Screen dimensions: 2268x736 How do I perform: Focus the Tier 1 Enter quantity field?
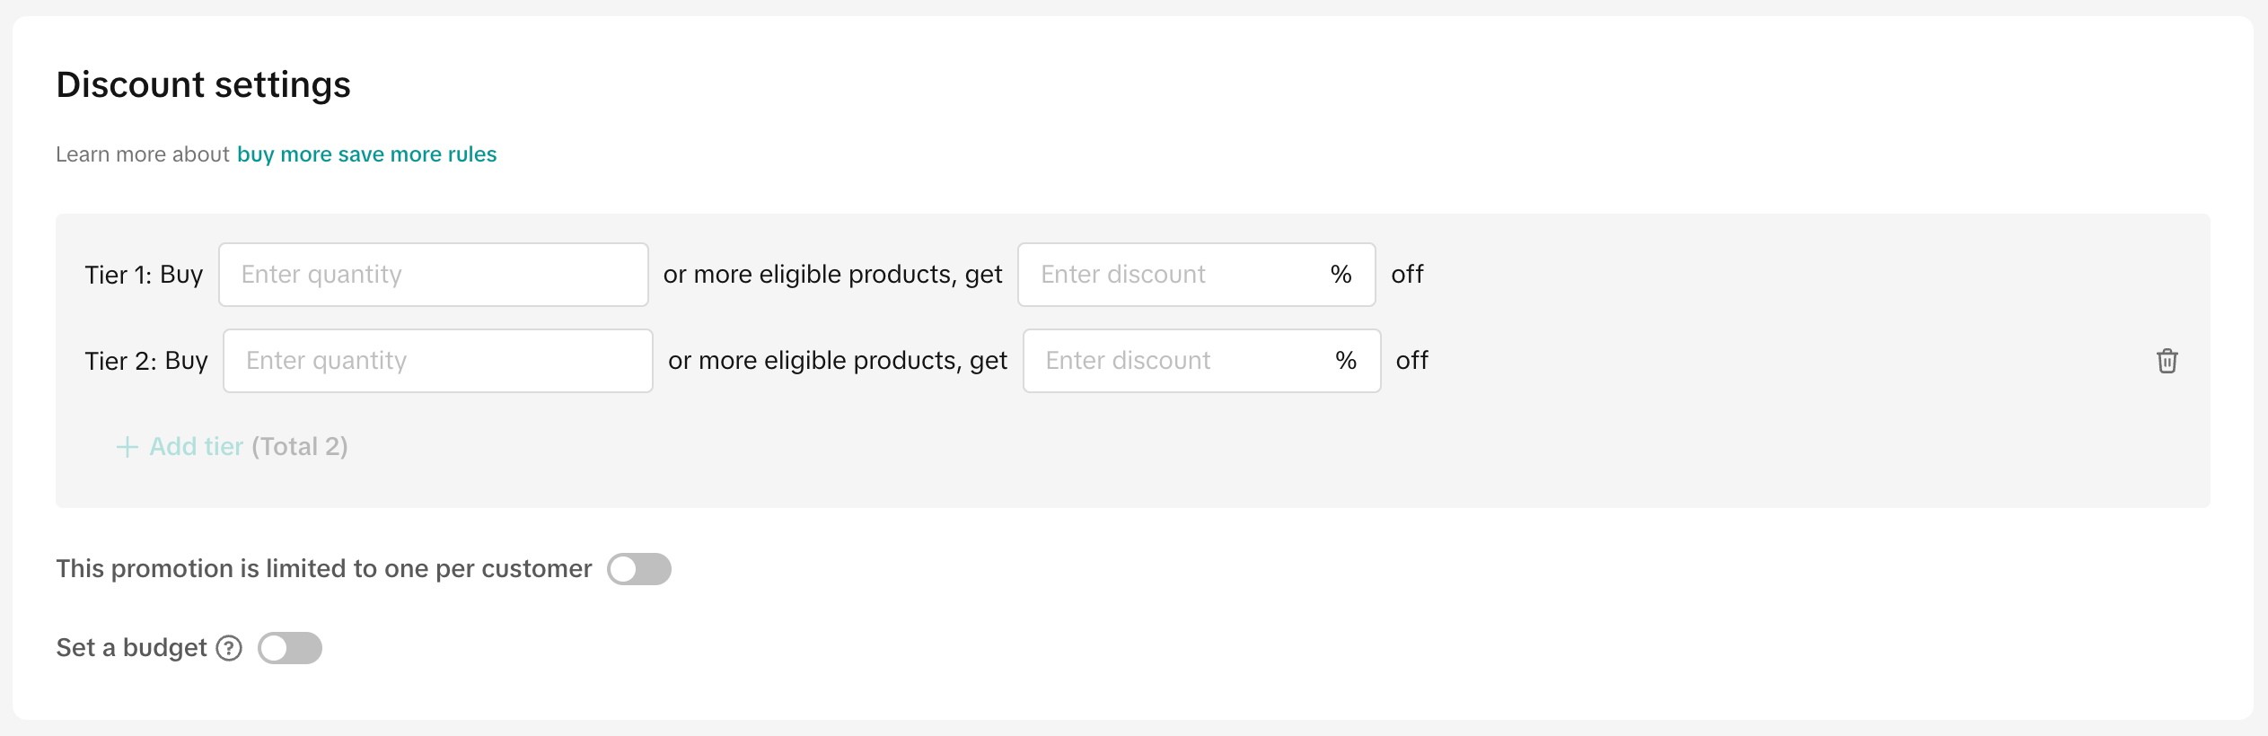(x=433, y=275)
